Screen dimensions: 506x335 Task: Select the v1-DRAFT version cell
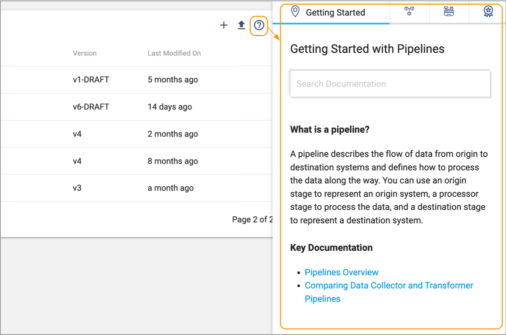[91, 80]
